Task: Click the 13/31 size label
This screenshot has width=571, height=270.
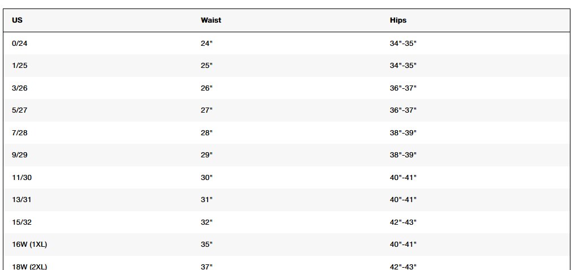Action: [x=22, y=200]
